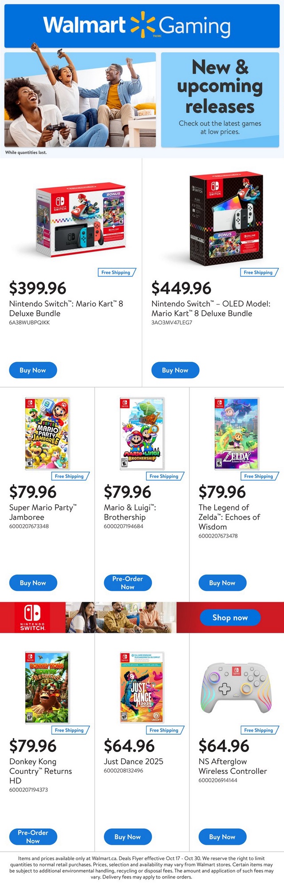Buy Now for Mario Kart 8 Deluxe Bundle
The width and height of the screenshot is (284, 890).
pos(33,370)
